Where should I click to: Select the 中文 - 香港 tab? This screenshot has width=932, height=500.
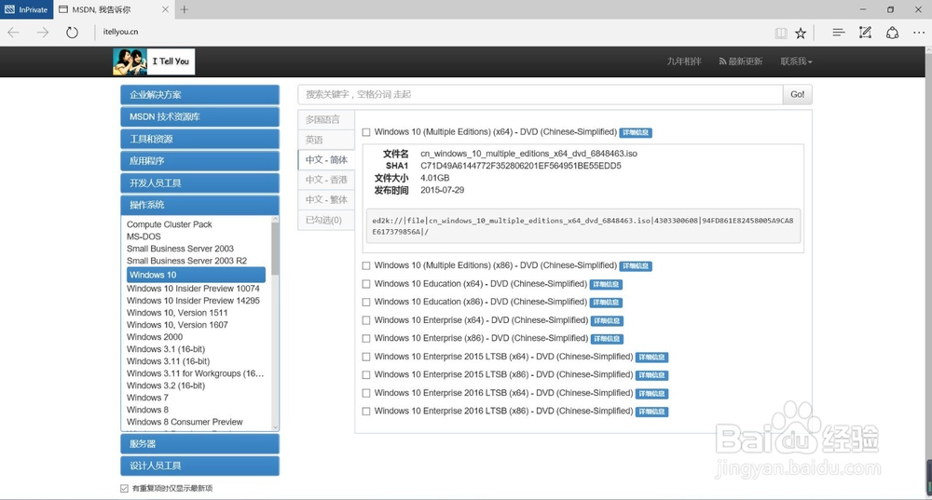pos(325,180)
